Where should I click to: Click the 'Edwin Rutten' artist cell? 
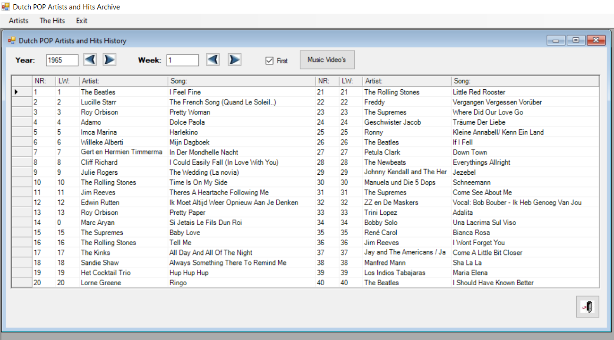tap(123, 203)
